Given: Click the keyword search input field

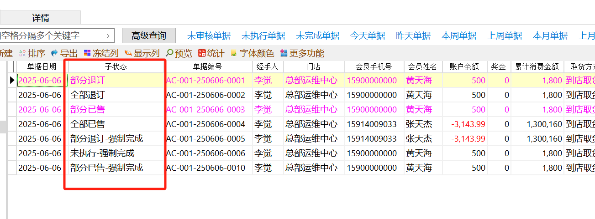Looking at the screenshot, I should pyautogui.click(x=50, y=36).
